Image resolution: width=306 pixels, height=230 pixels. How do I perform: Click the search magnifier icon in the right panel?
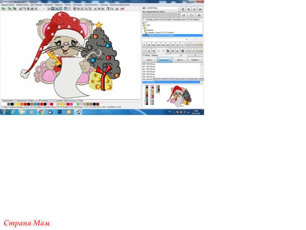tap(189, 9)
